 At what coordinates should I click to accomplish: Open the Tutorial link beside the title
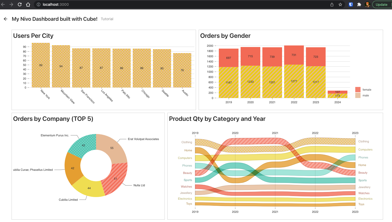pyautogui.click(x=107, y=19)
